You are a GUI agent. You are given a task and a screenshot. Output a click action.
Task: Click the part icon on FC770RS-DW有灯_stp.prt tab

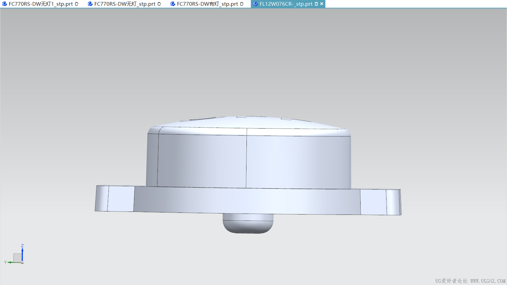tap(173, 4)
